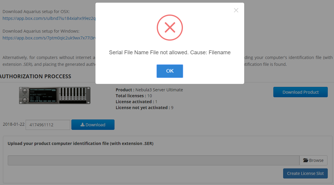Click the Browse label to choose a file

click(316, 160)
